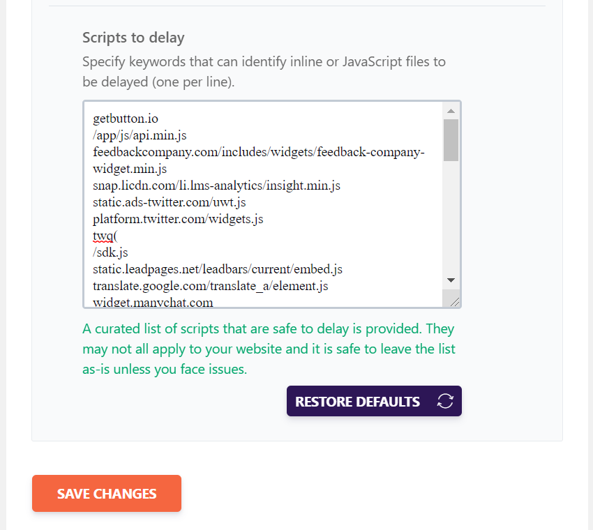The width and height of the screenshot is (593, 530).
Task: Click the static.leadpages.net embed.js line
Action: pos(218,269)
